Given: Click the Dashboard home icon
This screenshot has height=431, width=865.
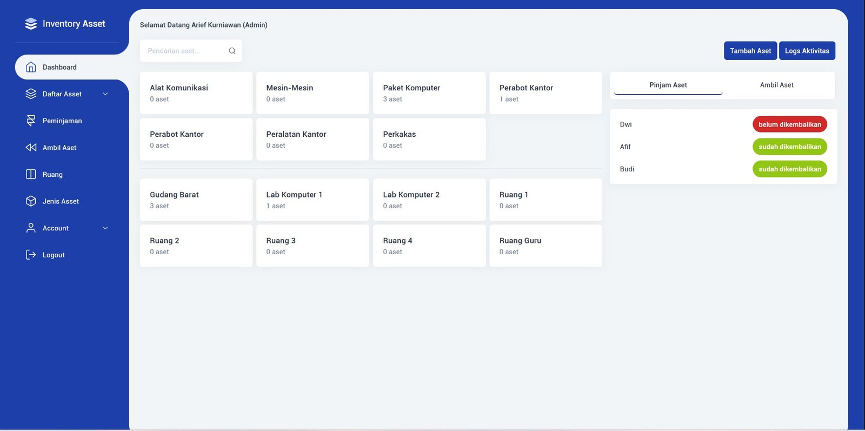Looking at the screenshot, I should tap(31, 67).
